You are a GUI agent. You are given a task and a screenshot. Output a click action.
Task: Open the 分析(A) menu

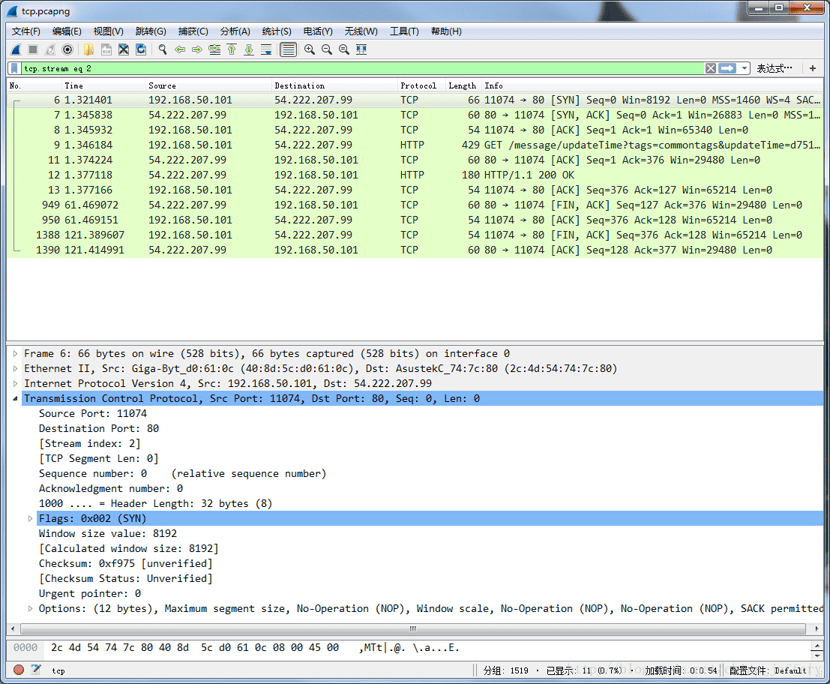[235, 31]
